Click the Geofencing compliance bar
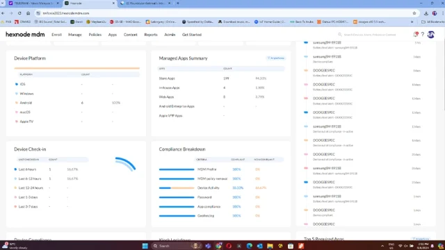Screen dimensions: 445x250 (x=177, y=216)
